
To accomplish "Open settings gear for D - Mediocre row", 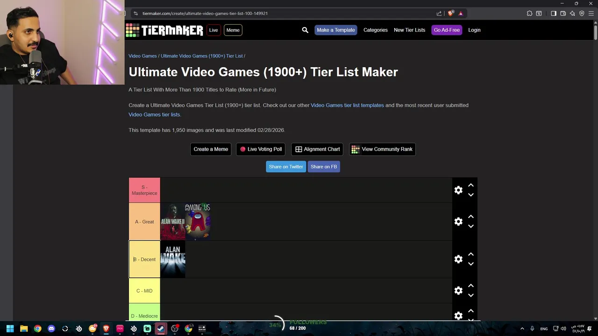I will pos(458,316).
